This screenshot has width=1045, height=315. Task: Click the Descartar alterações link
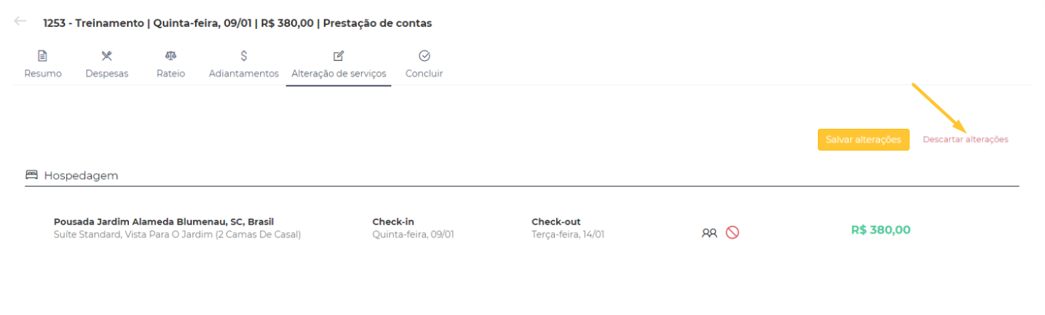[965, 139]
